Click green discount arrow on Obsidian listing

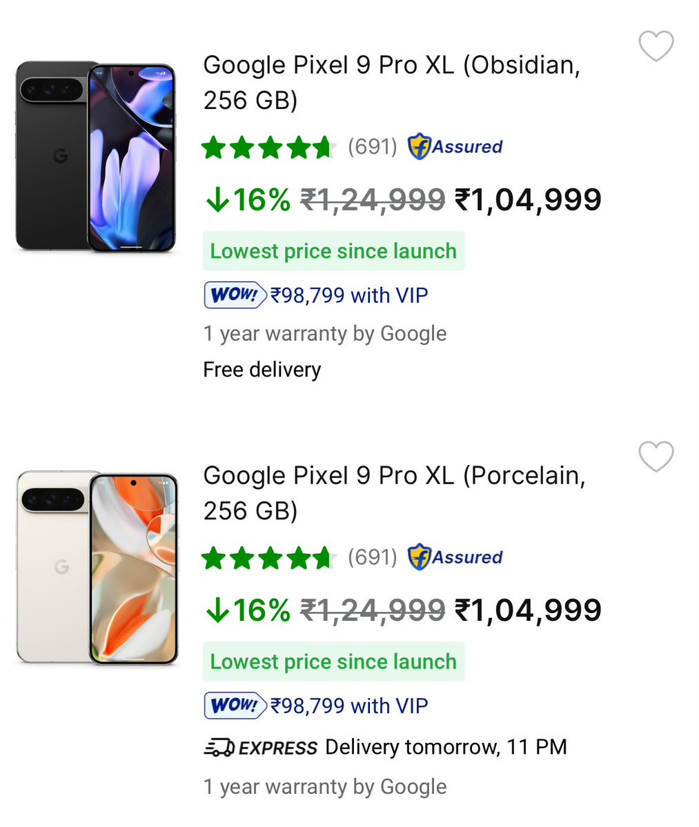tap(217, 200)
